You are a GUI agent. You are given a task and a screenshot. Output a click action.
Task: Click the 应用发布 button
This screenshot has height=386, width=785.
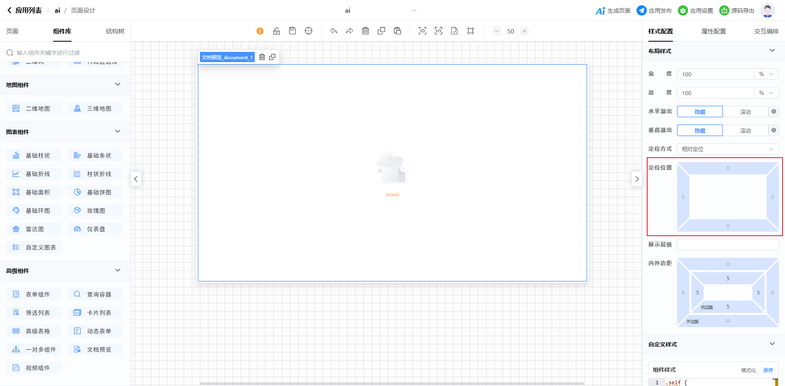tap(654, 11)
